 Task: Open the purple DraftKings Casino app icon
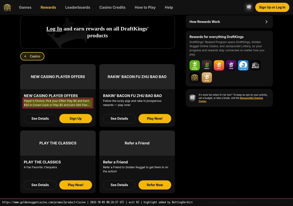pos(231,65)
